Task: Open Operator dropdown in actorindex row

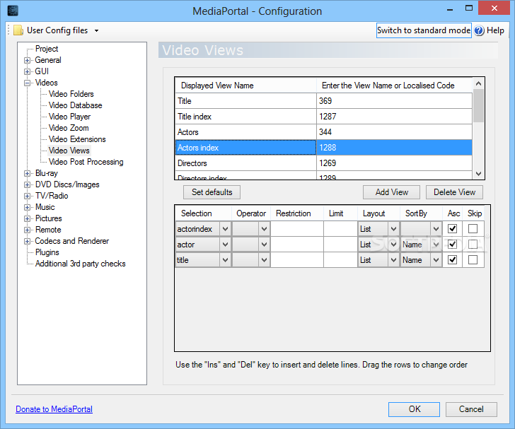Action: [264, 229]
